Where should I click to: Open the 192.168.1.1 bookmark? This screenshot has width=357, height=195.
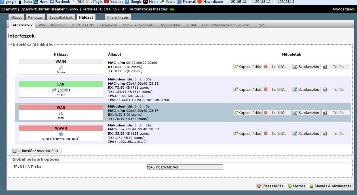point(236,2)
